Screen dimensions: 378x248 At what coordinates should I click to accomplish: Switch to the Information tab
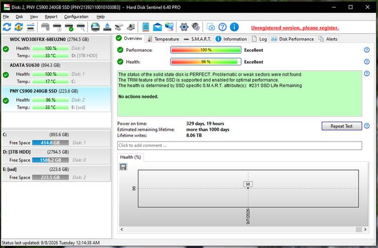click(231, 39)
